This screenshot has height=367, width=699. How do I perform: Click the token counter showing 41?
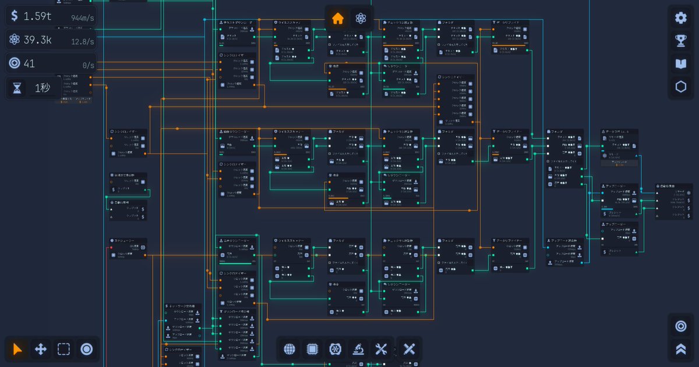(x=51, y=64)
